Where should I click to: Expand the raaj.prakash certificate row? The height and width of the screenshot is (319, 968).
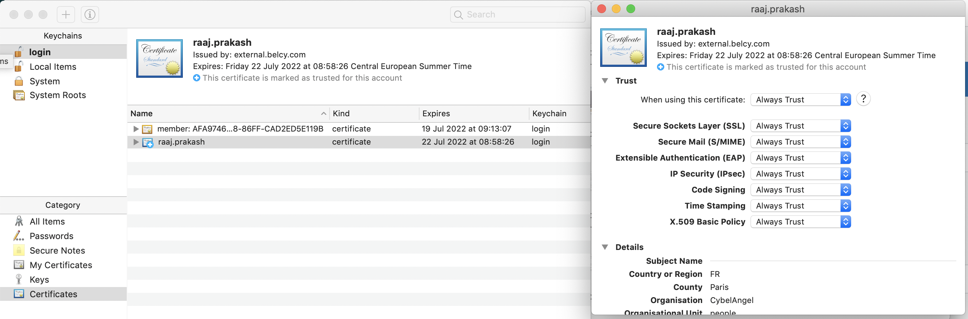pyautogui.click(x=136, y=142)
